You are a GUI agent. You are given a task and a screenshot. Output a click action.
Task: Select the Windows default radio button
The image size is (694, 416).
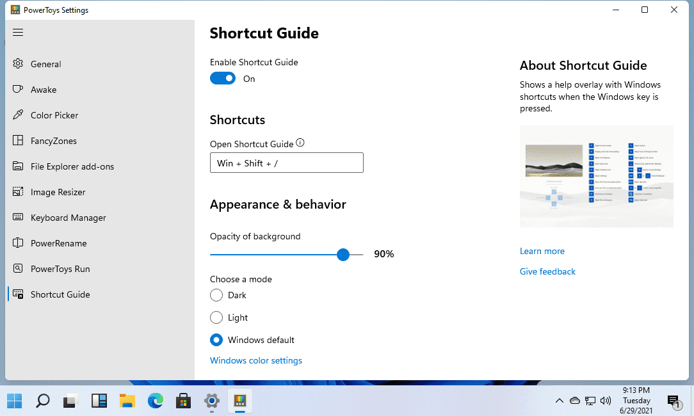click(x=216, y=340)
